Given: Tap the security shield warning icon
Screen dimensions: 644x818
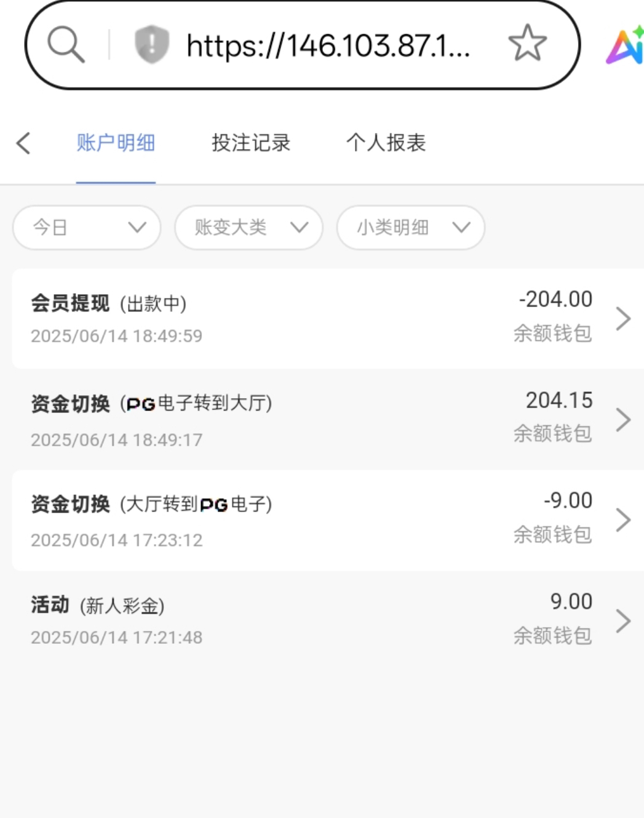Looking at the screenshot, I should point(151,44).
